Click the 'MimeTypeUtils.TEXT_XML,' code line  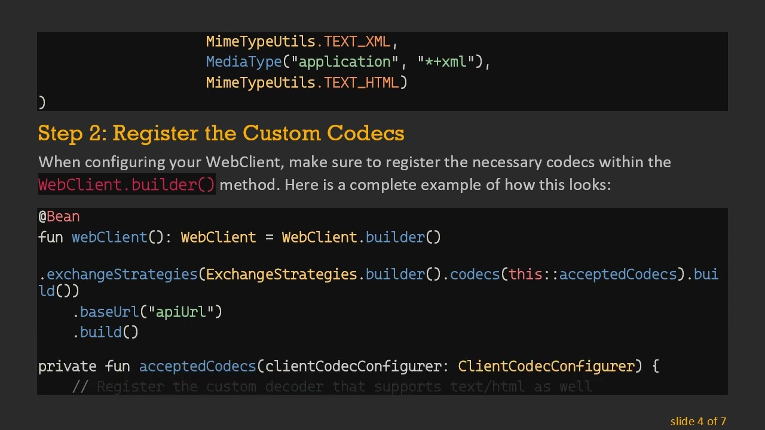pos(302,42)
